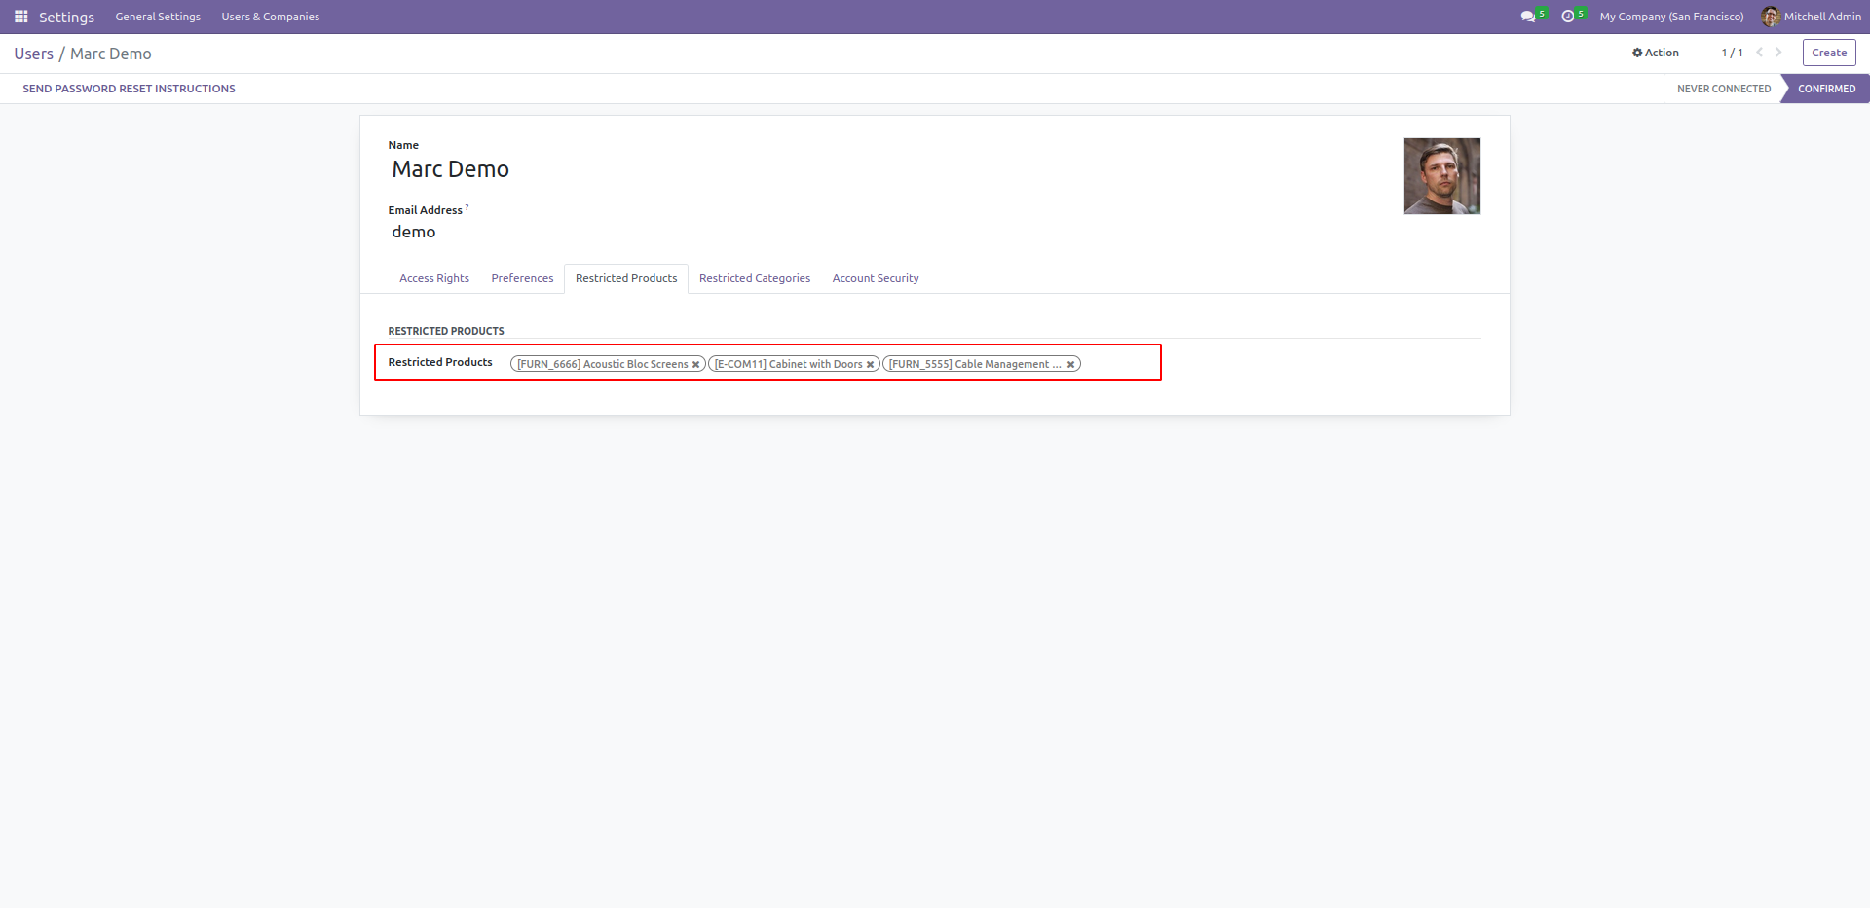Switch to the Restricted Categories tab
1870x908 pixels.
tap(755, 278)
